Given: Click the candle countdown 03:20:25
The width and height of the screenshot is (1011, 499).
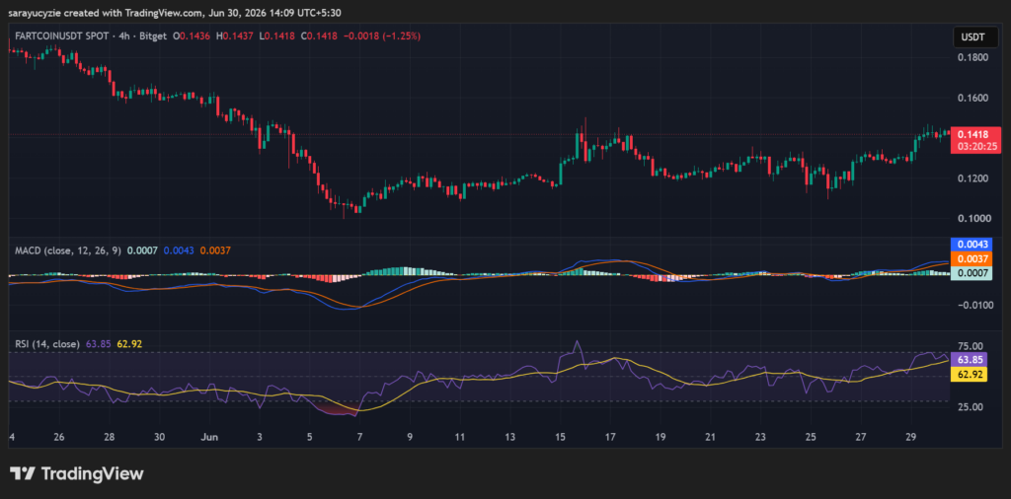Looking at the screenshot, I should [975, 147].
